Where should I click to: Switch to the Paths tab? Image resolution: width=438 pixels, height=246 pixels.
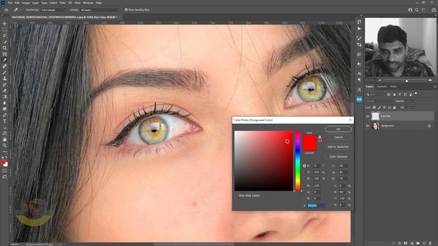[x=394, y=87]
